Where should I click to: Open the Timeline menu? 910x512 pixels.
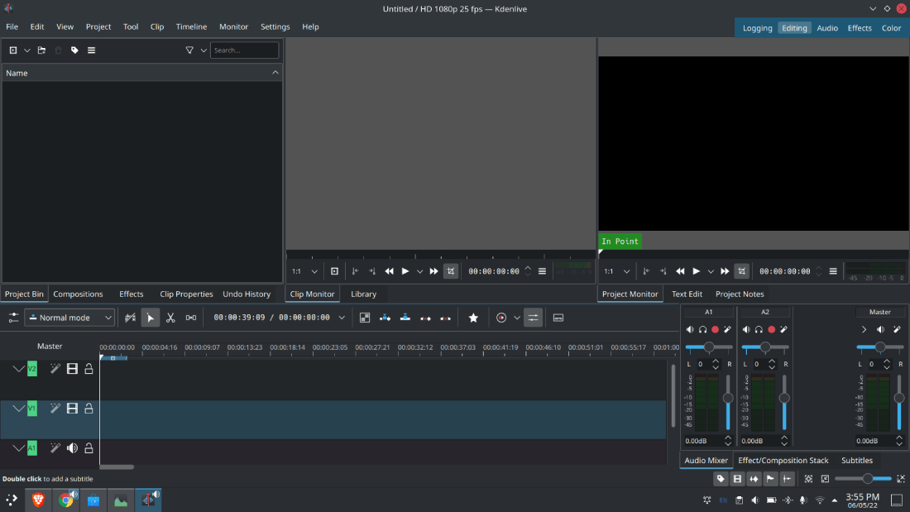point(191,26)
